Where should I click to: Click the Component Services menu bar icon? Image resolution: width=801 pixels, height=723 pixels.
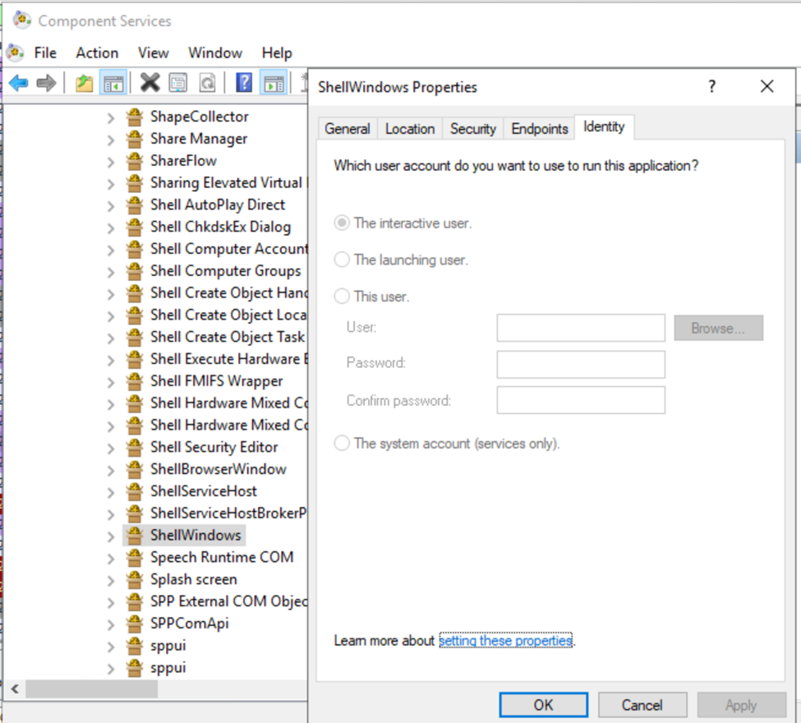point(16,53)
